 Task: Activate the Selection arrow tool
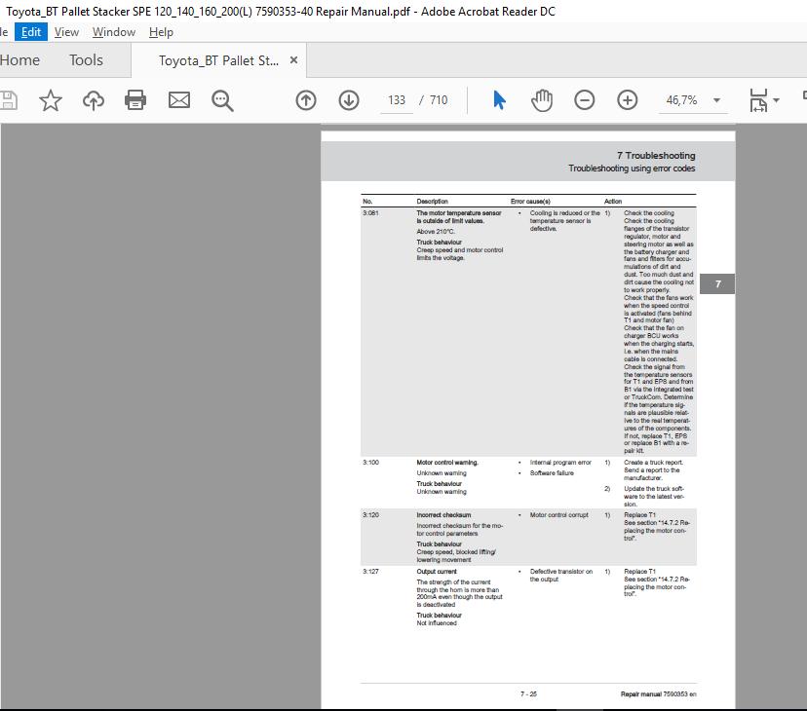[499, 100]
